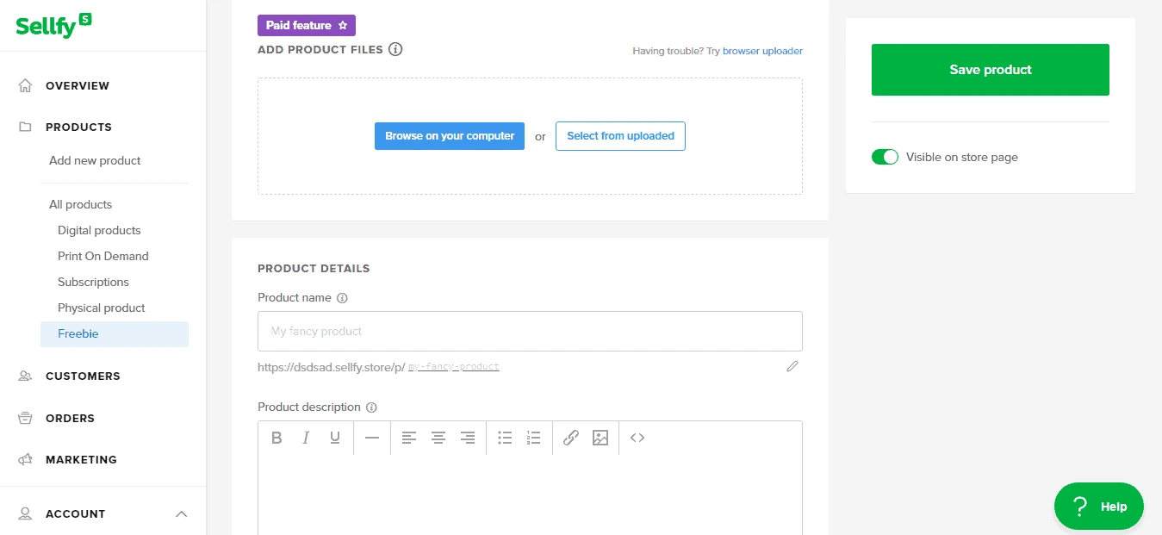Apply italic formatting to description text

click(x=306, y=438)
